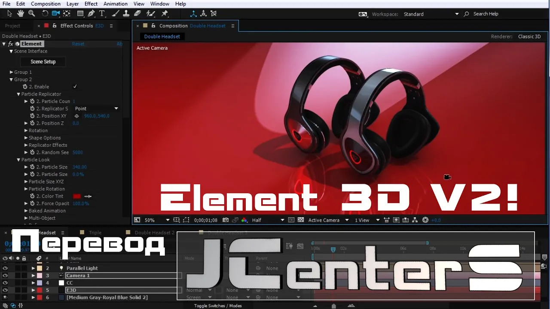This screenshot has width=550, height=309.
Task: Select the Rotation tool
Action: pos(45,14)
